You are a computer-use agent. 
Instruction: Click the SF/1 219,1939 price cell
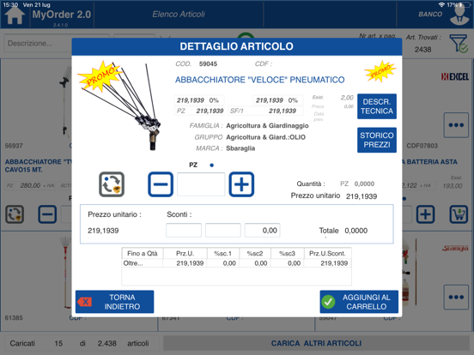(265, 111)
